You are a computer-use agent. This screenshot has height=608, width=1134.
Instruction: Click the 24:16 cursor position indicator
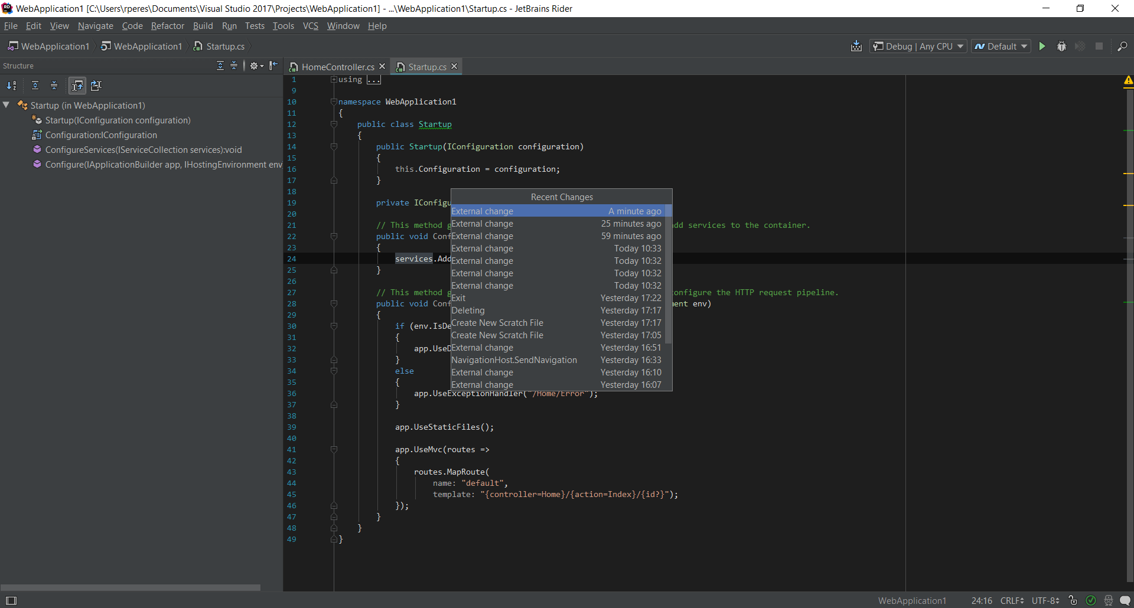coord(982,600)
